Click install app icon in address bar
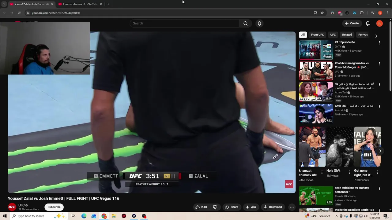The image size is (392, 220). pos(315,13)
